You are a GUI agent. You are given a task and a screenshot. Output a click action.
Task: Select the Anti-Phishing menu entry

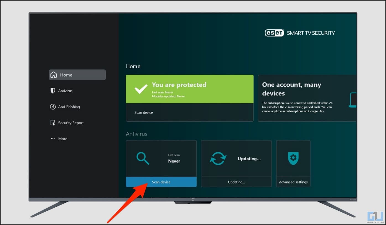pos(69,107)
